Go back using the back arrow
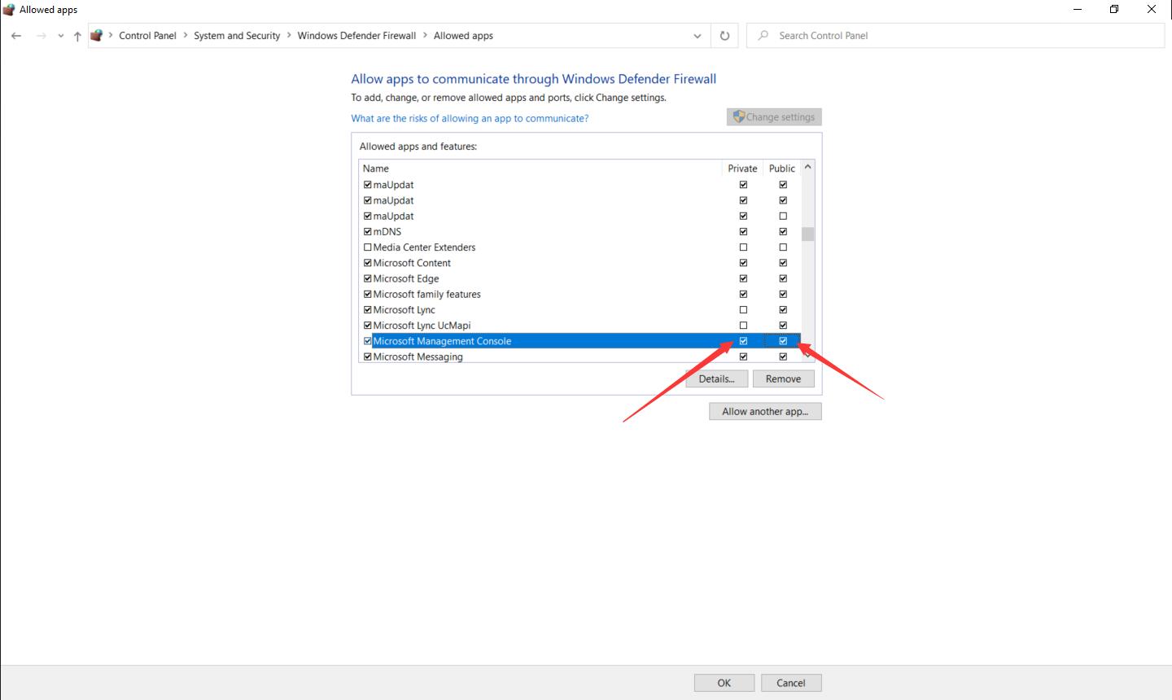This screenshot has height=700, width=1172. 16,36
